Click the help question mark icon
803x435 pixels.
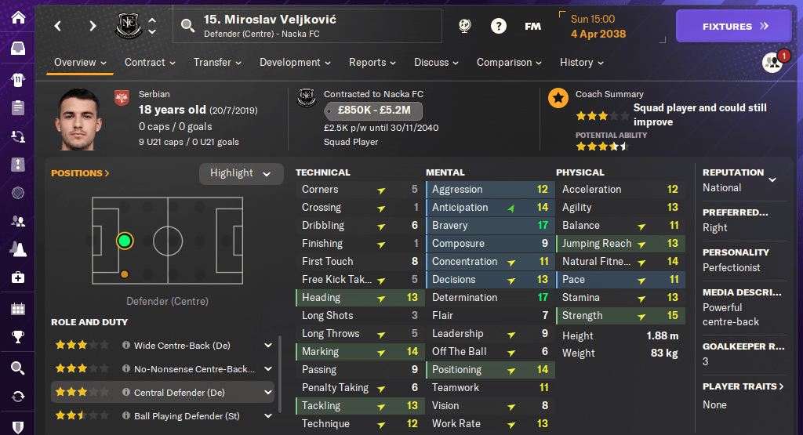click(499, 26)
